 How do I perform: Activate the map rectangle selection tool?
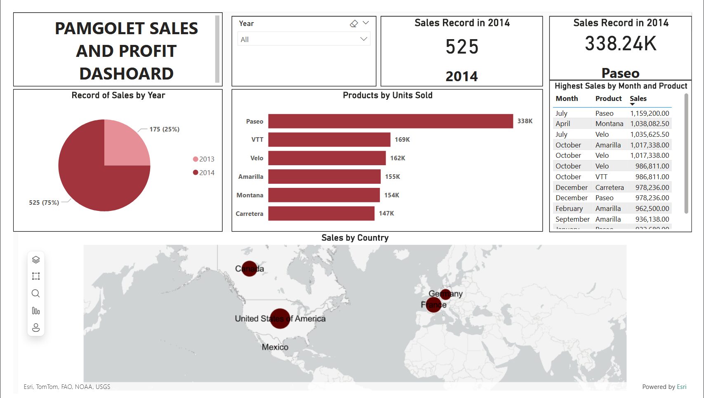click(36, 276)
